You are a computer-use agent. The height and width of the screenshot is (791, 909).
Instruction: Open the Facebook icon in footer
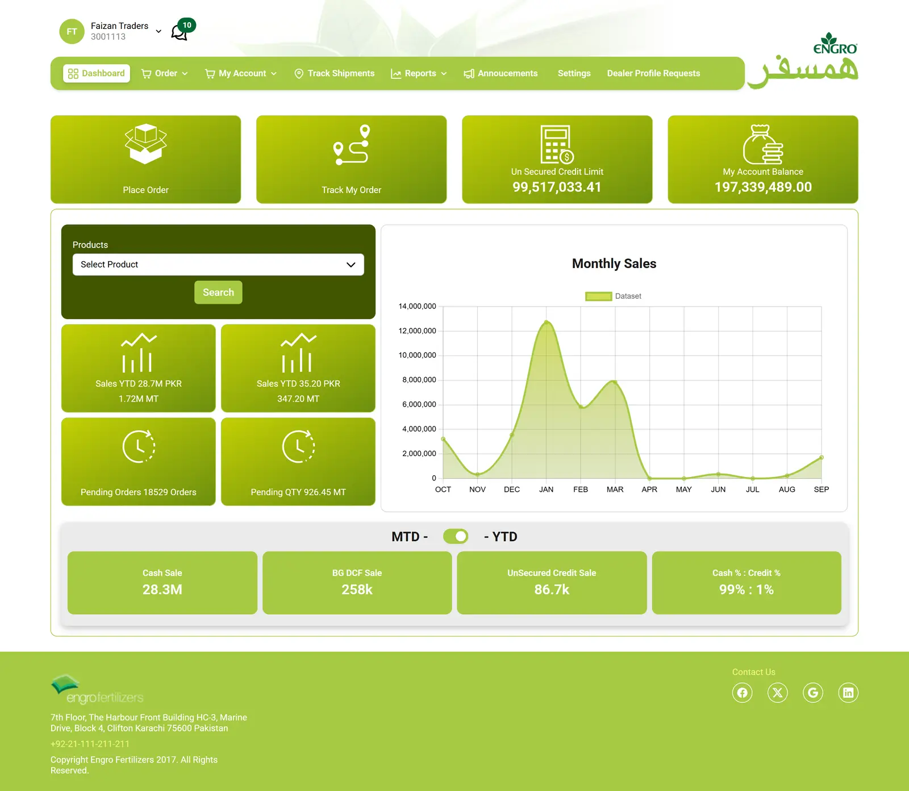tap(743, 693)
